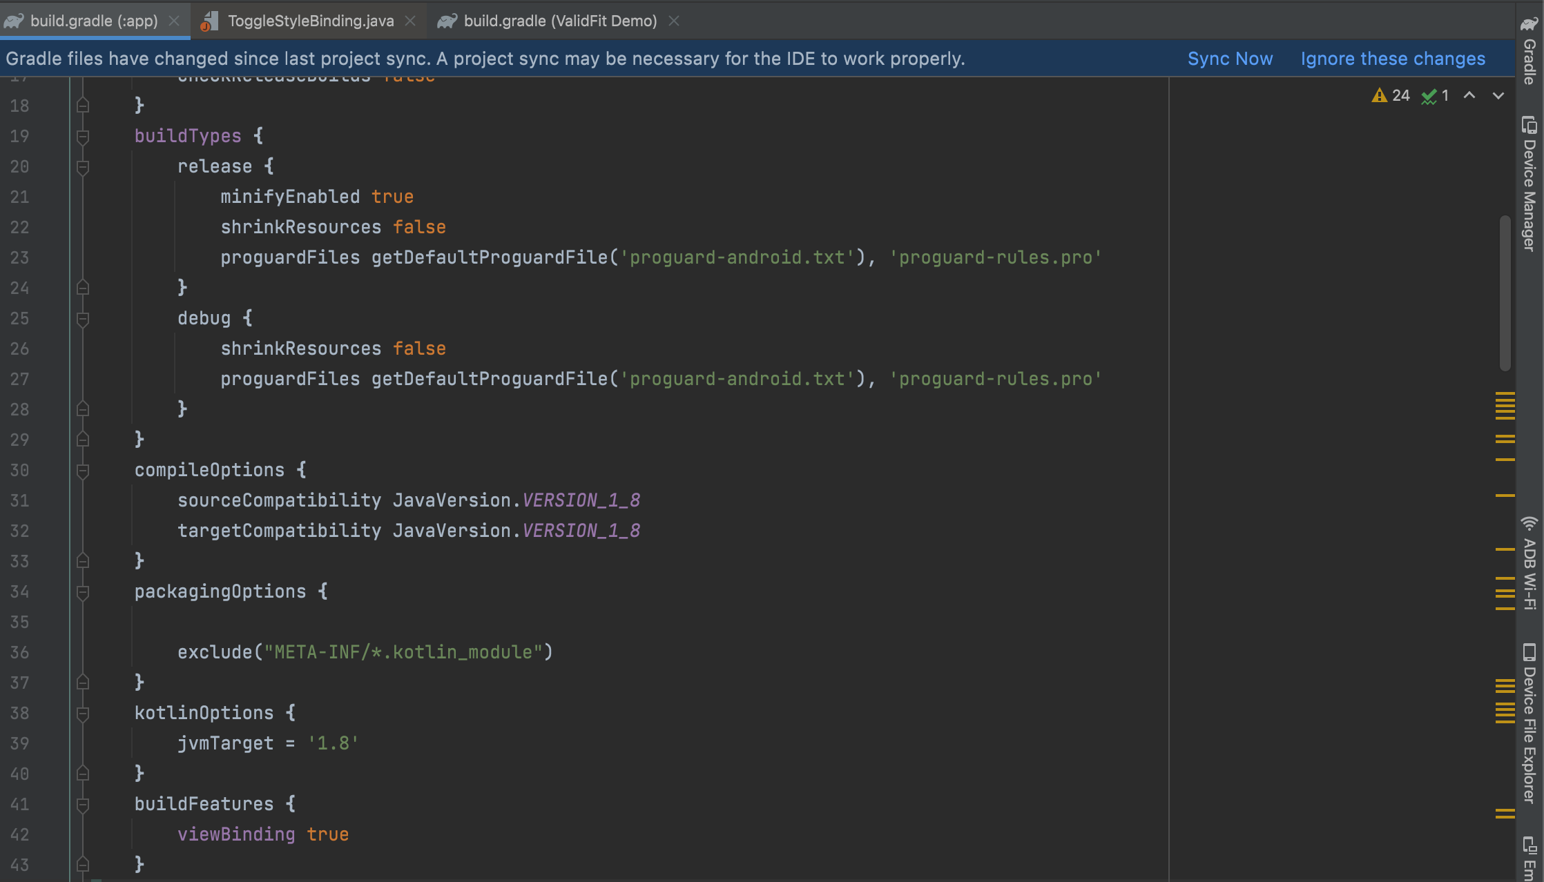Collapse the debug block at line 25
The height and width of the screenshot is (882, 1544).
click(83, 319)
